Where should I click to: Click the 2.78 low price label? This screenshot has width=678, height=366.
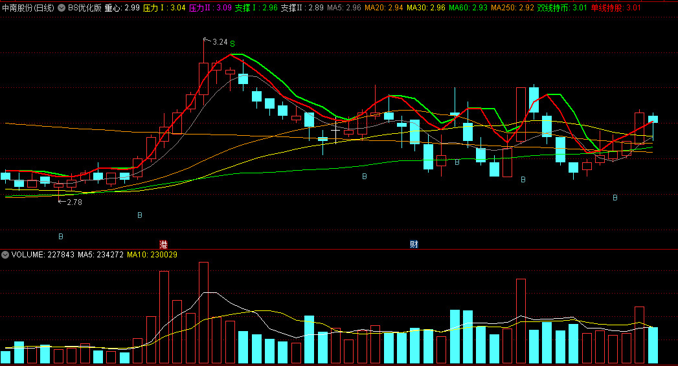(74, 202)
